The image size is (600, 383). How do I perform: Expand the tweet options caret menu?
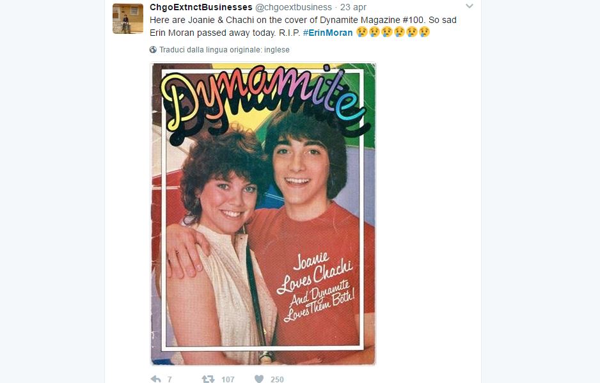(x=470, y=6)
